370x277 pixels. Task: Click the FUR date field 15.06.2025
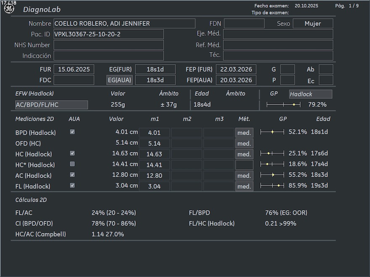tap(74, 70)
